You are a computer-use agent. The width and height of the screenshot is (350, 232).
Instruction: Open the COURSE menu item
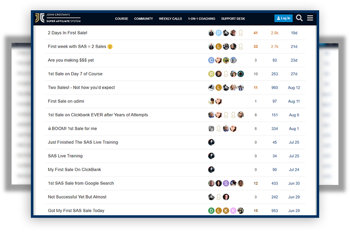(x=121, y=19)
